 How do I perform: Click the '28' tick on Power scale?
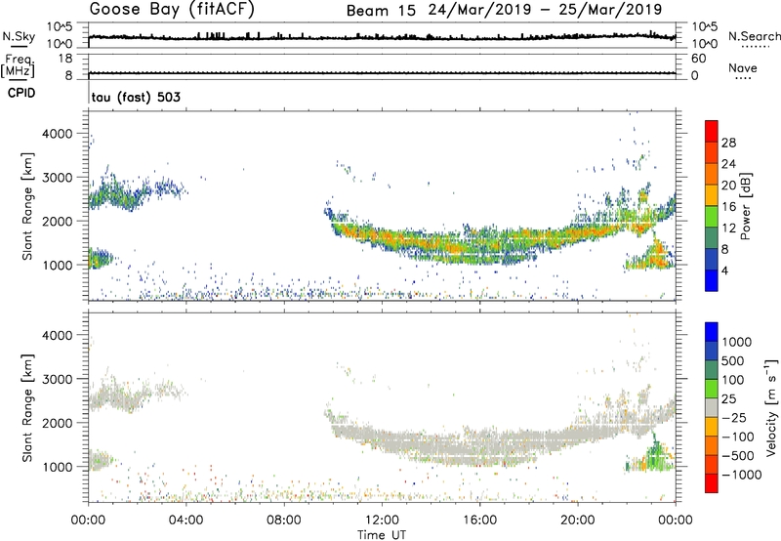click(x=728, y=143)
